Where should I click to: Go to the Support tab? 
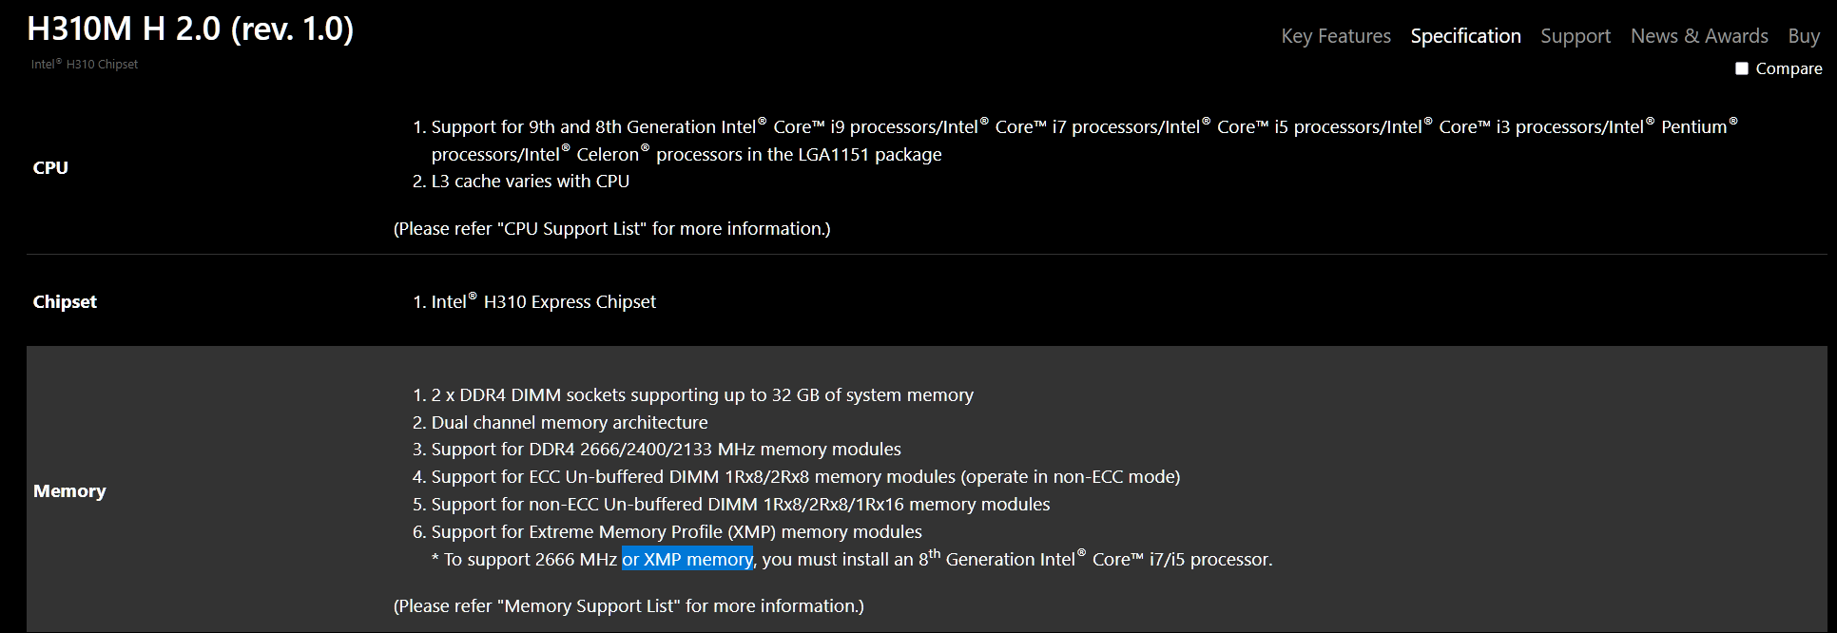[1576, 36]
